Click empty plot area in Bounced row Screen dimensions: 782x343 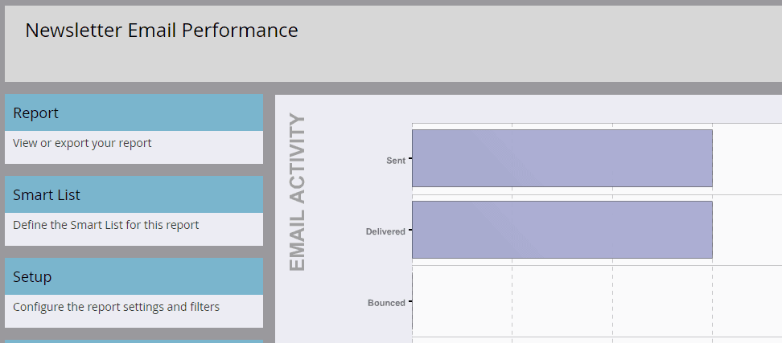coord(595,301)
